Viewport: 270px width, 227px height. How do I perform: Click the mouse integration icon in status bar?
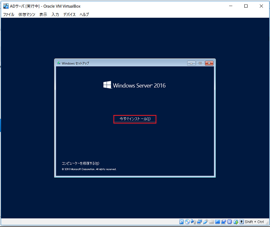pyautogui.click(x=236, y=222)
